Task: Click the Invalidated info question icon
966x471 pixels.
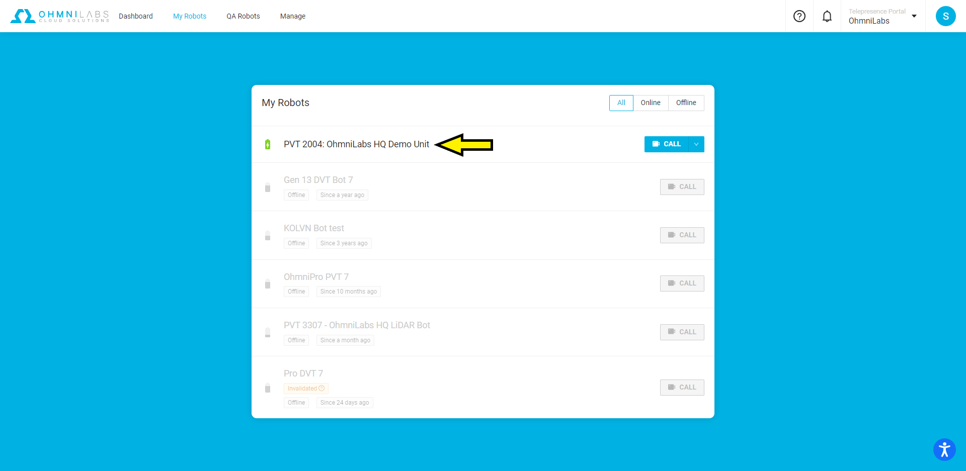Action: 321,388
